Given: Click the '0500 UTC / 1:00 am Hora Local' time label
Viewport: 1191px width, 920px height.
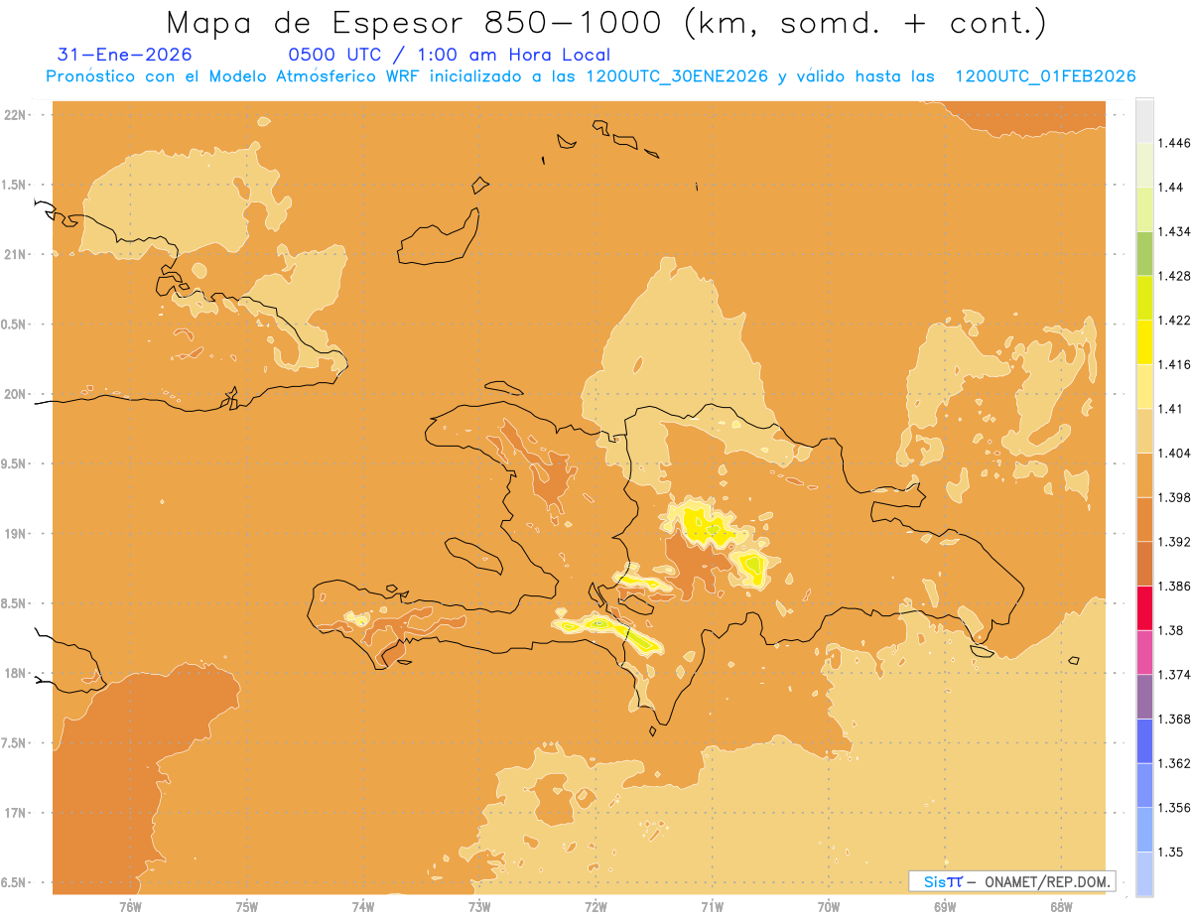Looking at the screenshot, I should (x=449, y=55).
